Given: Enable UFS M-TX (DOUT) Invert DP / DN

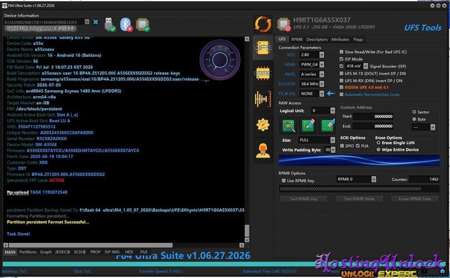Looking at the screenshot, I should [341, 73].
